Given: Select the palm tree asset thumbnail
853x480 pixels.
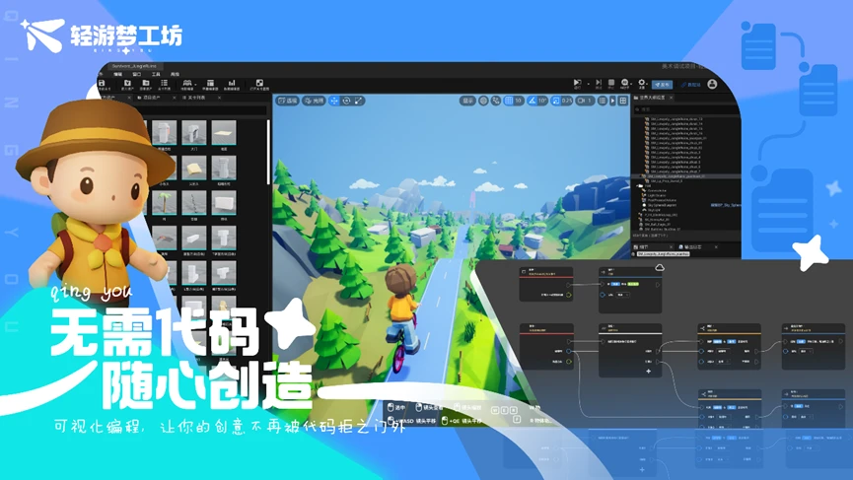Looking at the screenshot, I should click(x=164, y=203).
